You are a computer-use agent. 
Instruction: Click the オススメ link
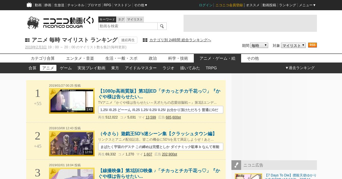(253, 5)
